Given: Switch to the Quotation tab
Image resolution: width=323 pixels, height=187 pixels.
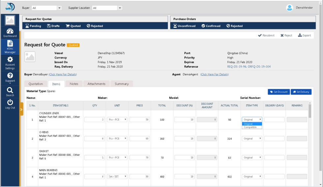Looking at the screenshot, I should pyautogui.click(x=36, y=84).
